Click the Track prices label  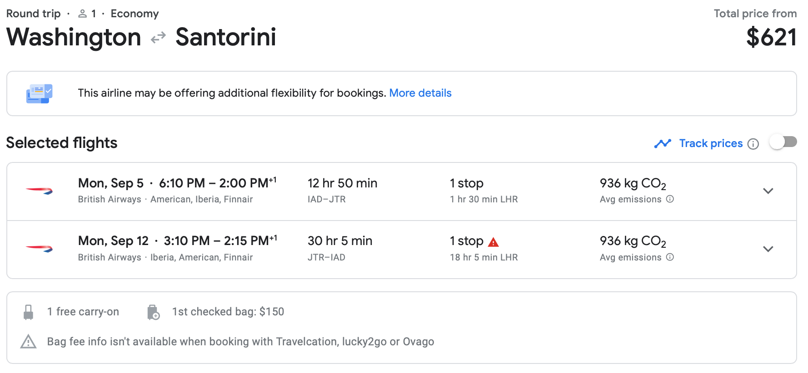tap(711, 143)
